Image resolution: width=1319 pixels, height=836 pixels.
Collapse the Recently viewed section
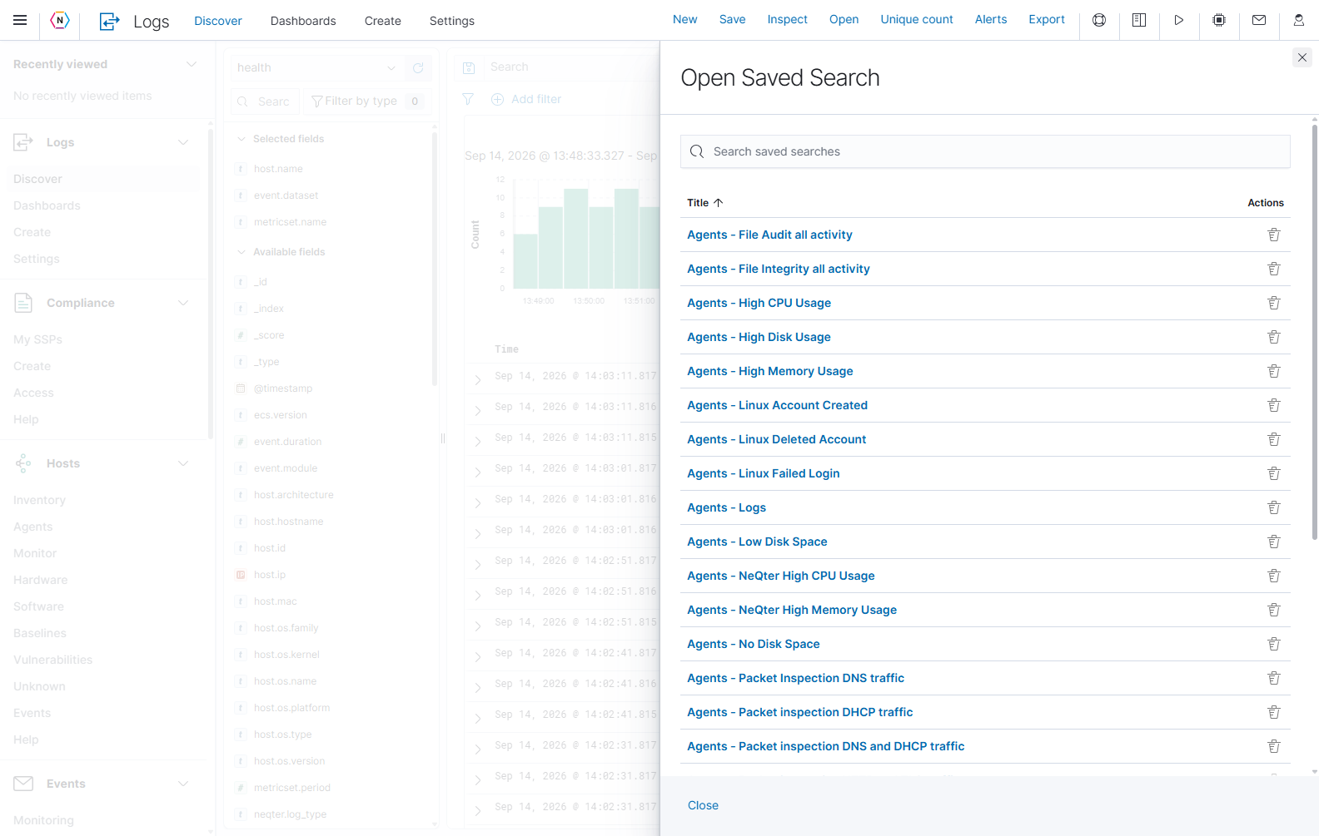[192, 64]
